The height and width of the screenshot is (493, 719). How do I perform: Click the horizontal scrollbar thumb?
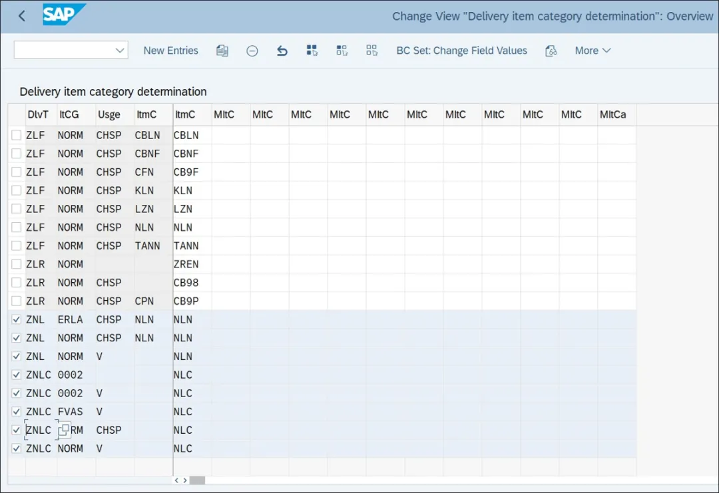tap(197, 480)
